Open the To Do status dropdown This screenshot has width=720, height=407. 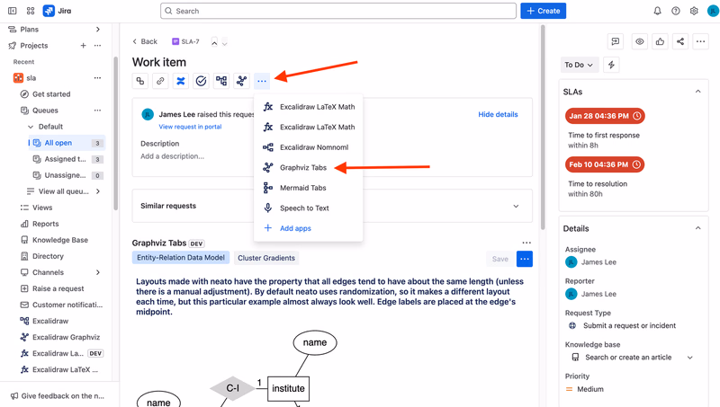(578, 65)
